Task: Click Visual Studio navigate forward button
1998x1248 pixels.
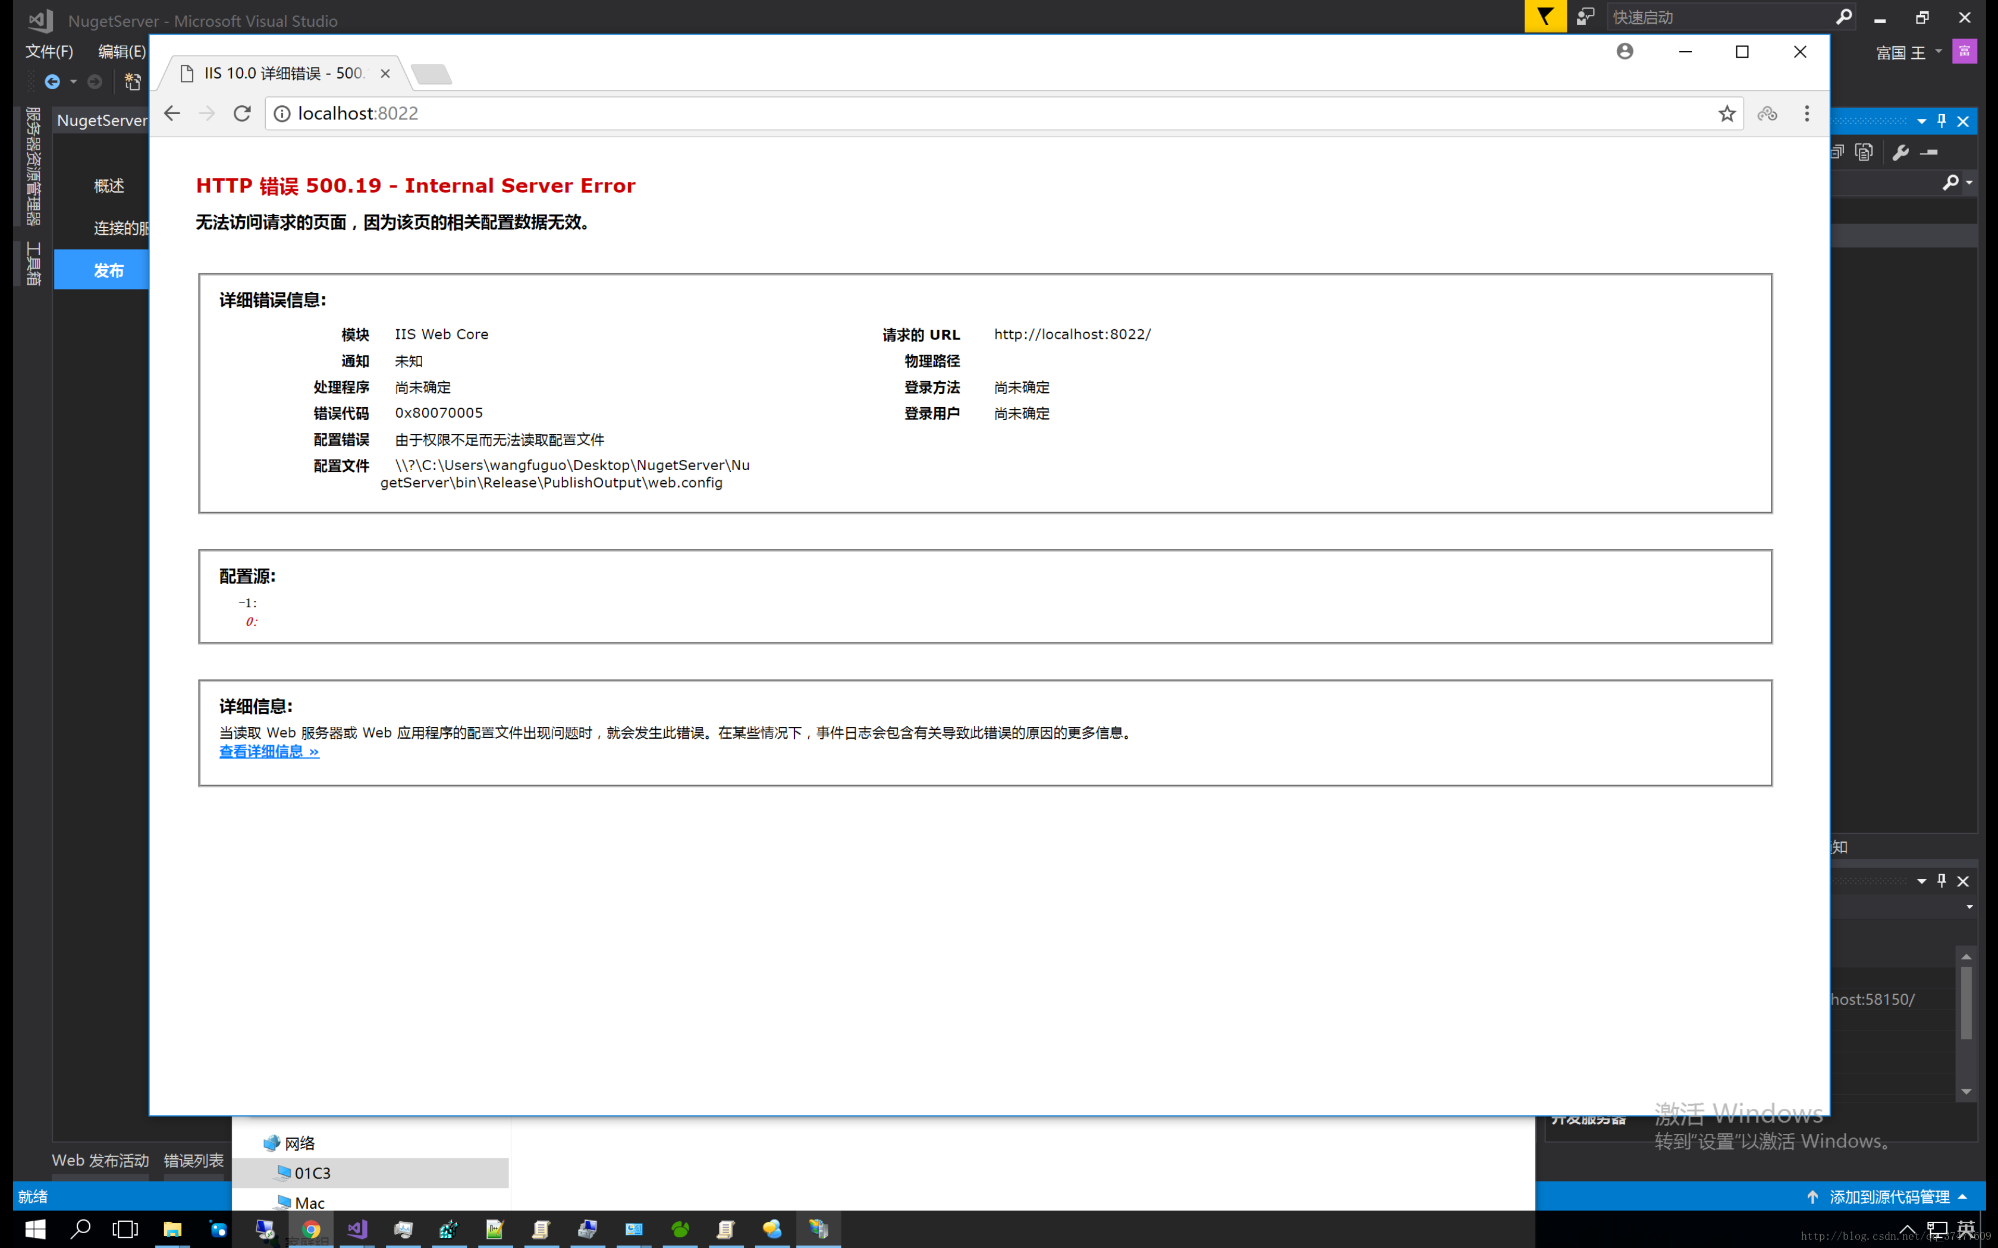Action: tap(95, 81)
